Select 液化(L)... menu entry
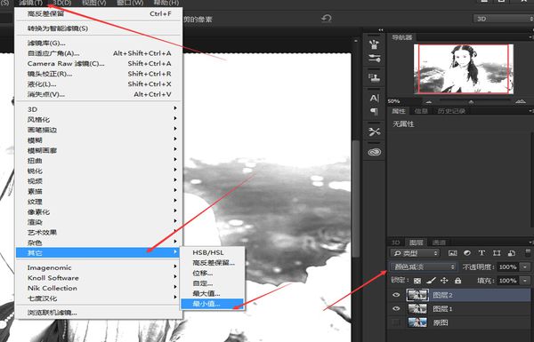Screen dimensions: 534x342 [x=99, y=84]
